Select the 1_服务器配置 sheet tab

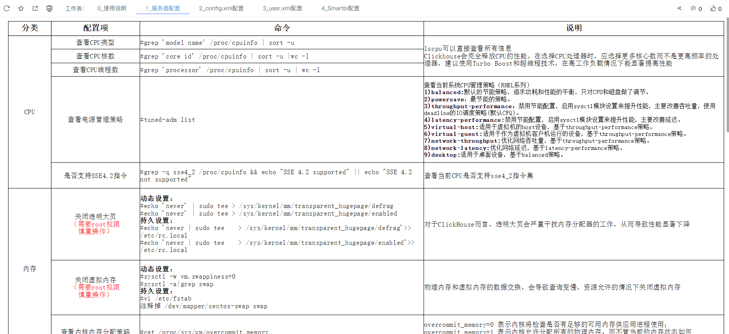pos(163,8)
